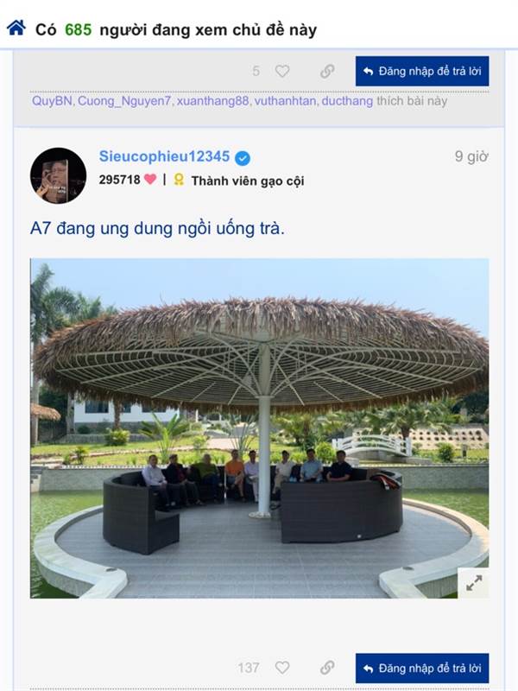This screenshot has width=518, height=691.
Task: Expand the pavilion photo to fullscreen
Action: click(473, 583)
